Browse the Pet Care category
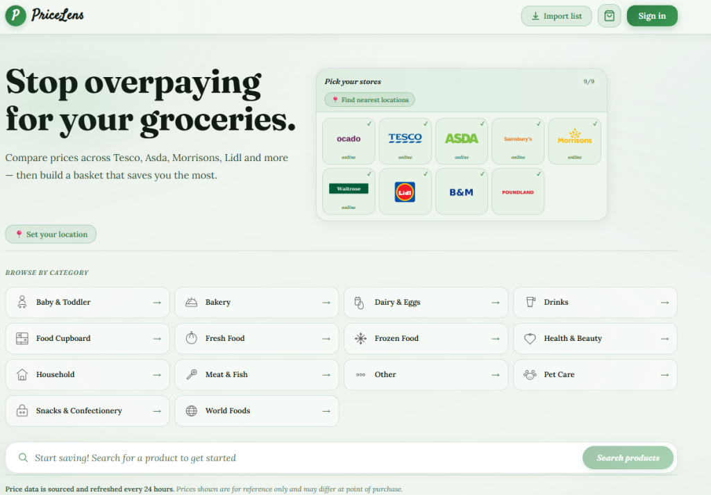This screenshot has height=495, width=711. pos(595,374)
